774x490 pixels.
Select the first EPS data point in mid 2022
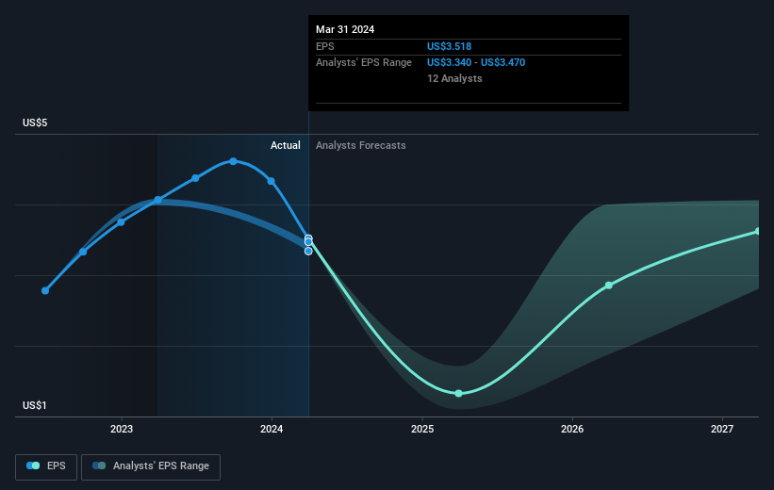[45, 290]
